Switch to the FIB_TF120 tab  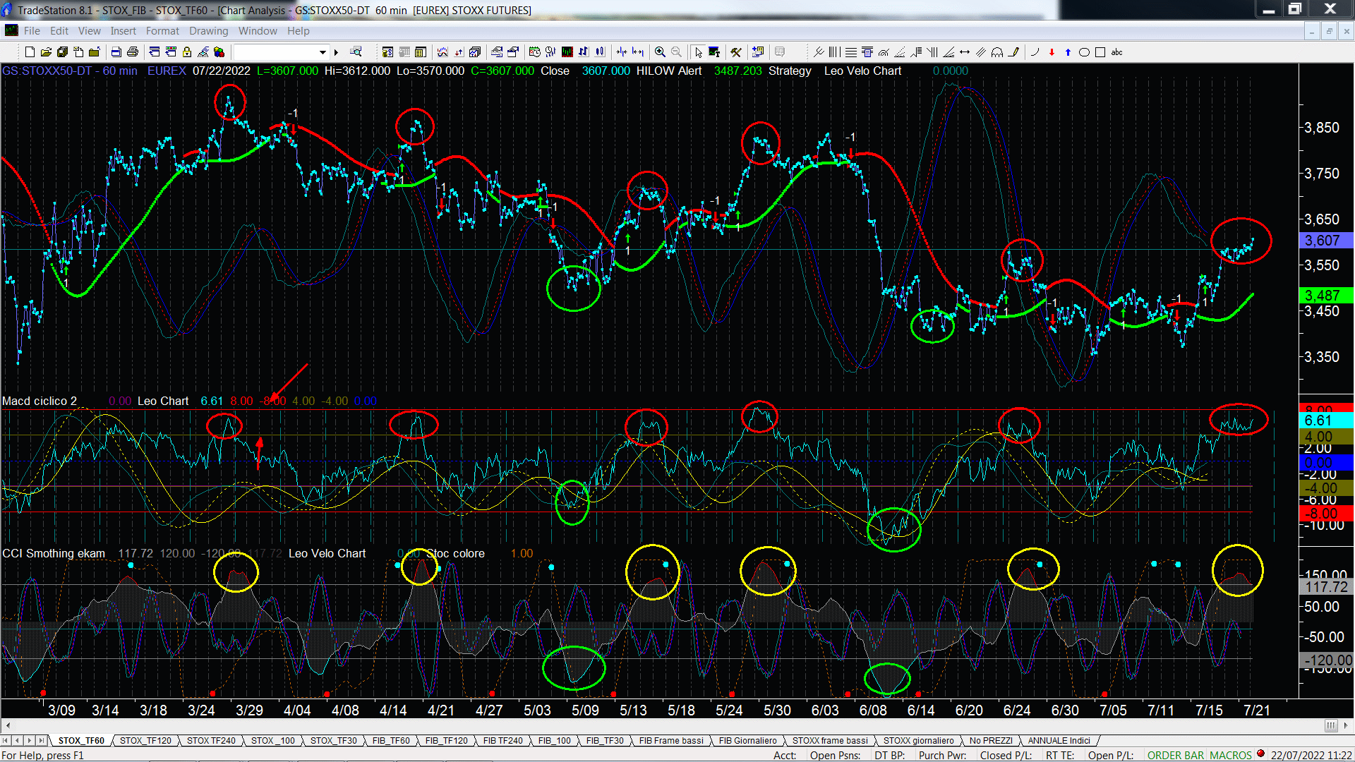click(447, 741)
